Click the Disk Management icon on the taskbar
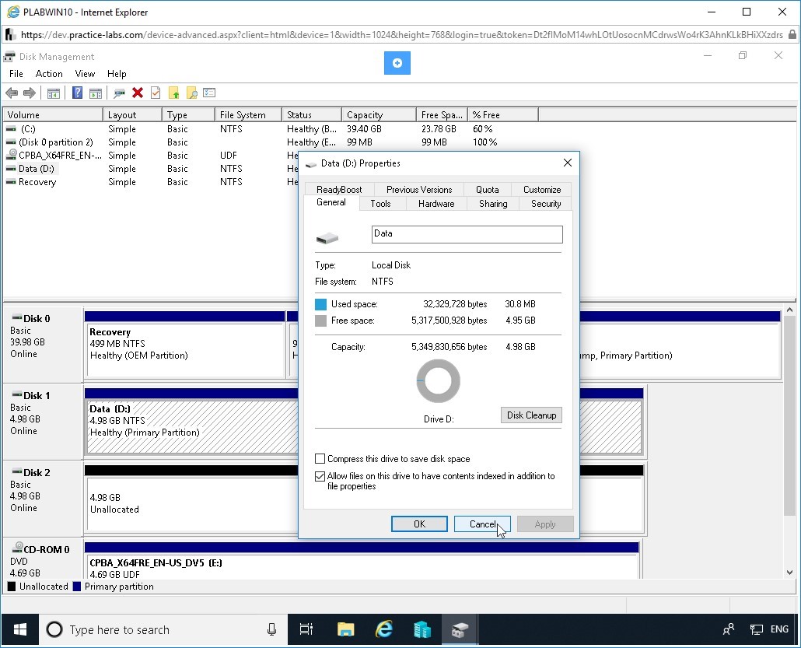This screenshot has width=801, height=648. coord(460,629)
